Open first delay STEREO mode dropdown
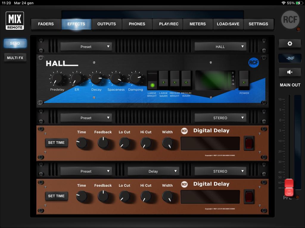305x228 pixels. pos(220,118)
